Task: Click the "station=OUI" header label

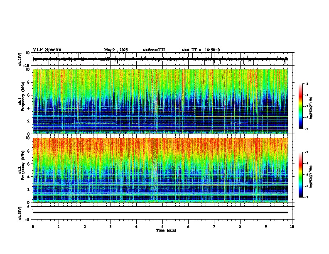Action: (x=154, y=50)
